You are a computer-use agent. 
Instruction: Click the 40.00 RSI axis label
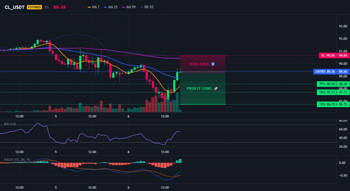(x=343, y=138)
